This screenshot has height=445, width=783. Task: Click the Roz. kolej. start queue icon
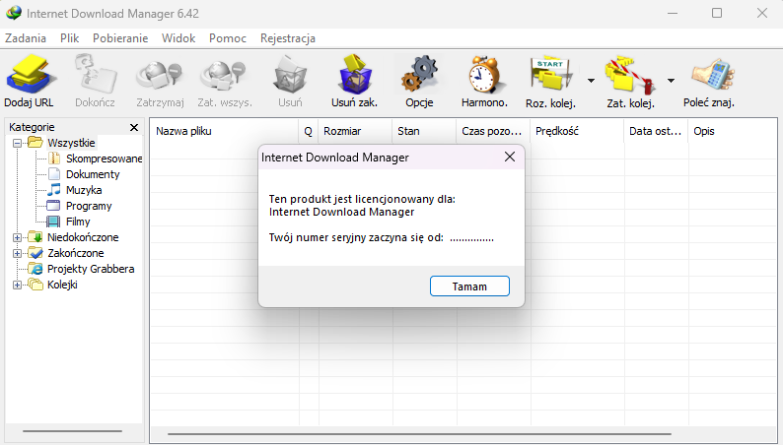click(x=550, y=75)
